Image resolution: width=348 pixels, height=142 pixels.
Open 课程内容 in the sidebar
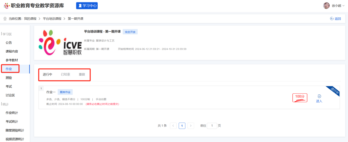coord(12,51)
